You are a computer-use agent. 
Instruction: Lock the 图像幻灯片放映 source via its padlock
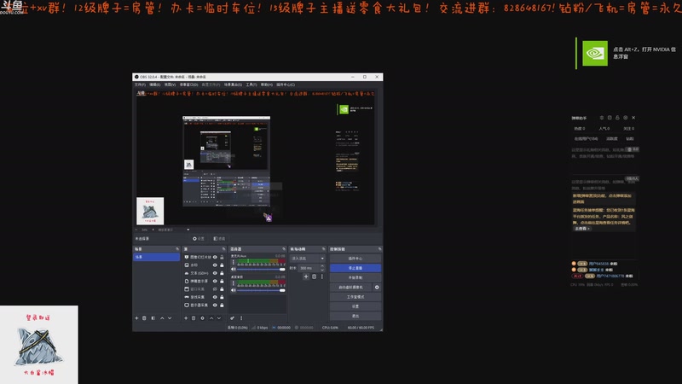(222, 257)
